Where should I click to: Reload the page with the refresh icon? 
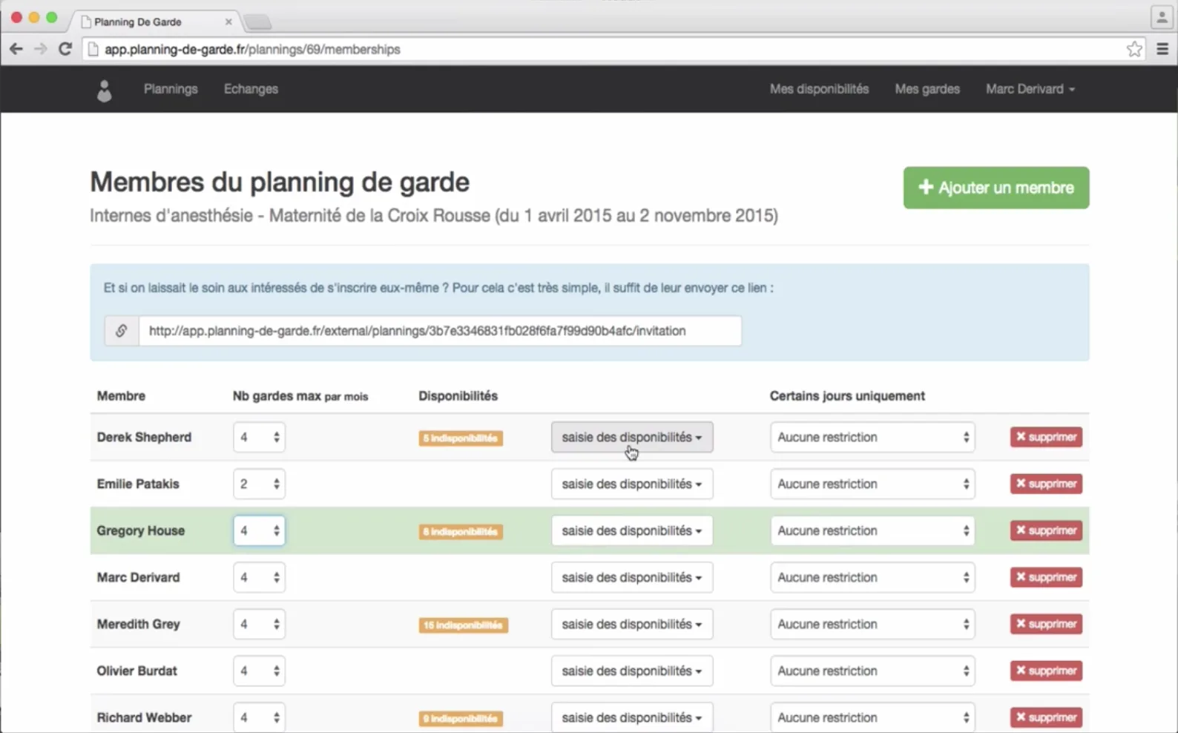point(65,49)
